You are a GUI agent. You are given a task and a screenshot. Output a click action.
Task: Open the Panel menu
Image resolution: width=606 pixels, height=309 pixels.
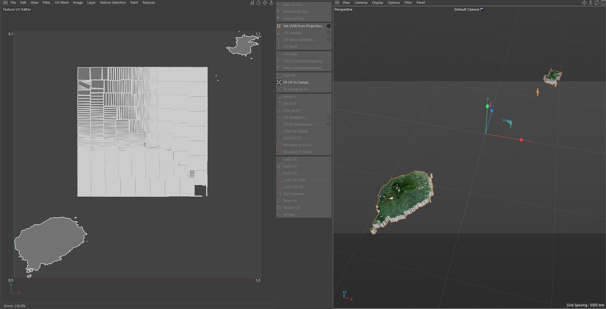421,2
